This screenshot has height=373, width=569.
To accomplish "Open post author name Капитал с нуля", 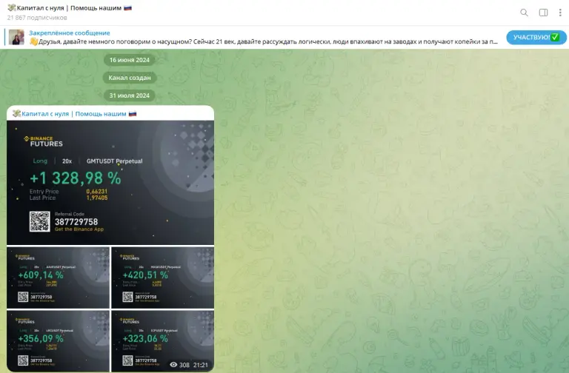I will (x=75, y=114).
